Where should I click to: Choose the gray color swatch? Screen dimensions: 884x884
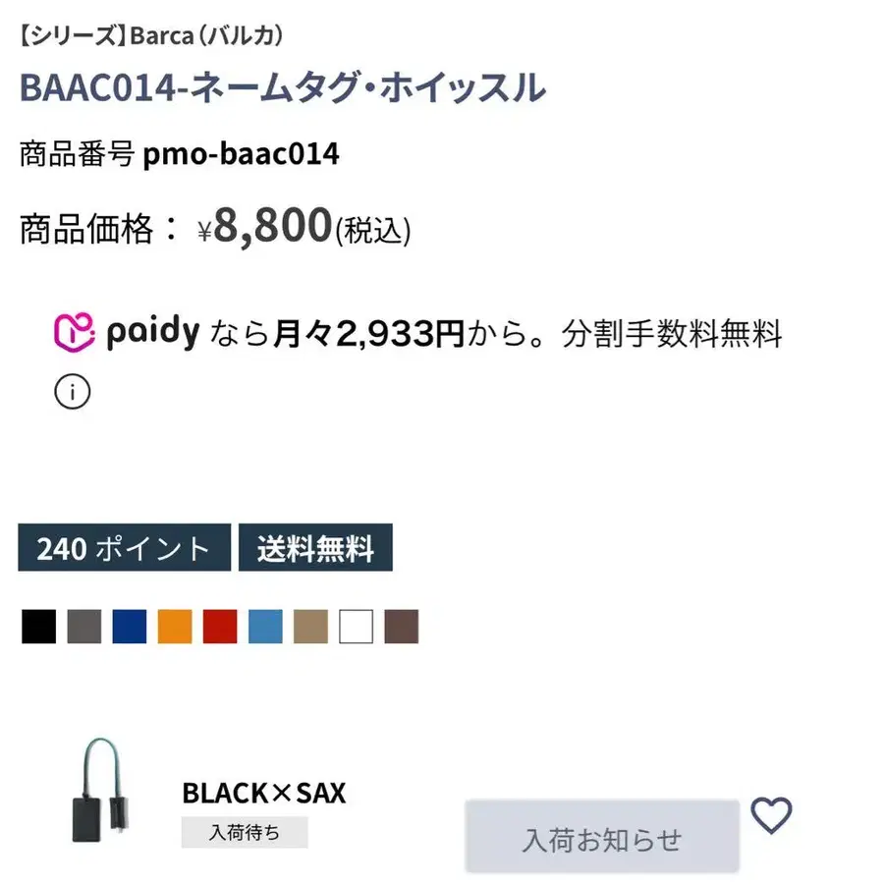[x=84, y=627]
